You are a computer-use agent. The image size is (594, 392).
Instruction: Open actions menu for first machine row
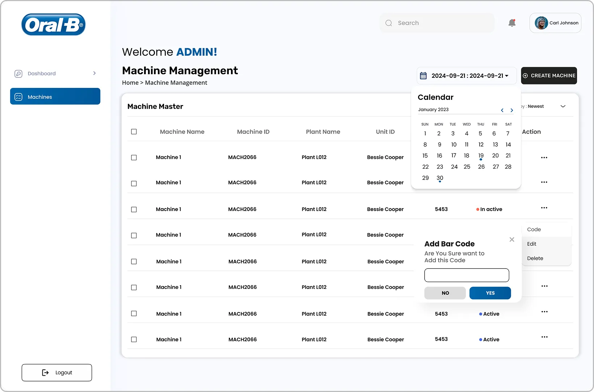544,158
